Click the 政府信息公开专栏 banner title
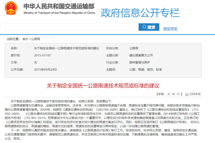This screenshot has width=215, height=143. pyautogui.click(x=140, y=13)
